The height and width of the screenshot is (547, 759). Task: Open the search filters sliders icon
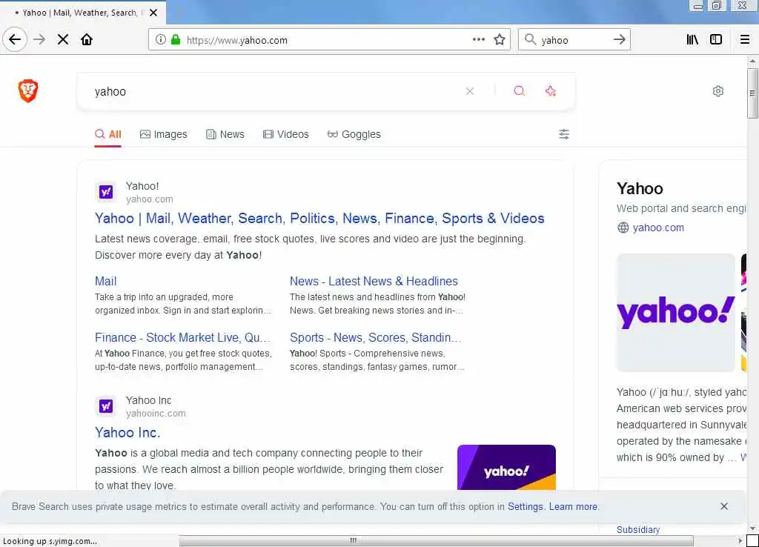point(564,134)
